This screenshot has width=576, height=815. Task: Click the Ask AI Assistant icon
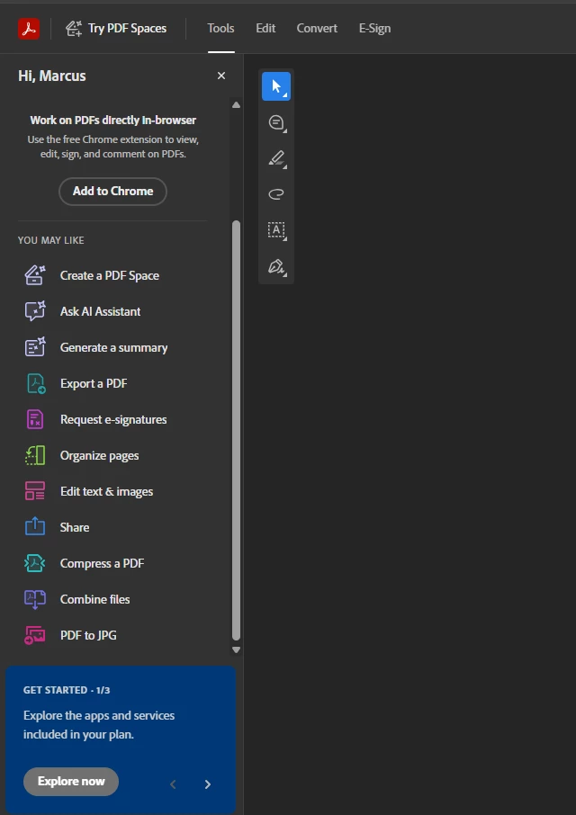tap(35, 311)
